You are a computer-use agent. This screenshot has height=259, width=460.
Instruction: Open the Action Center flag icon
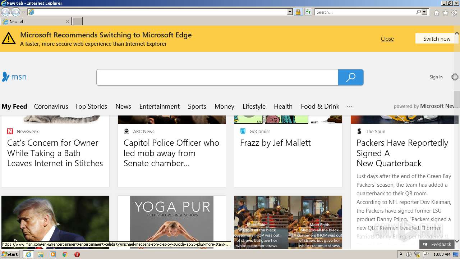(426, 254)
